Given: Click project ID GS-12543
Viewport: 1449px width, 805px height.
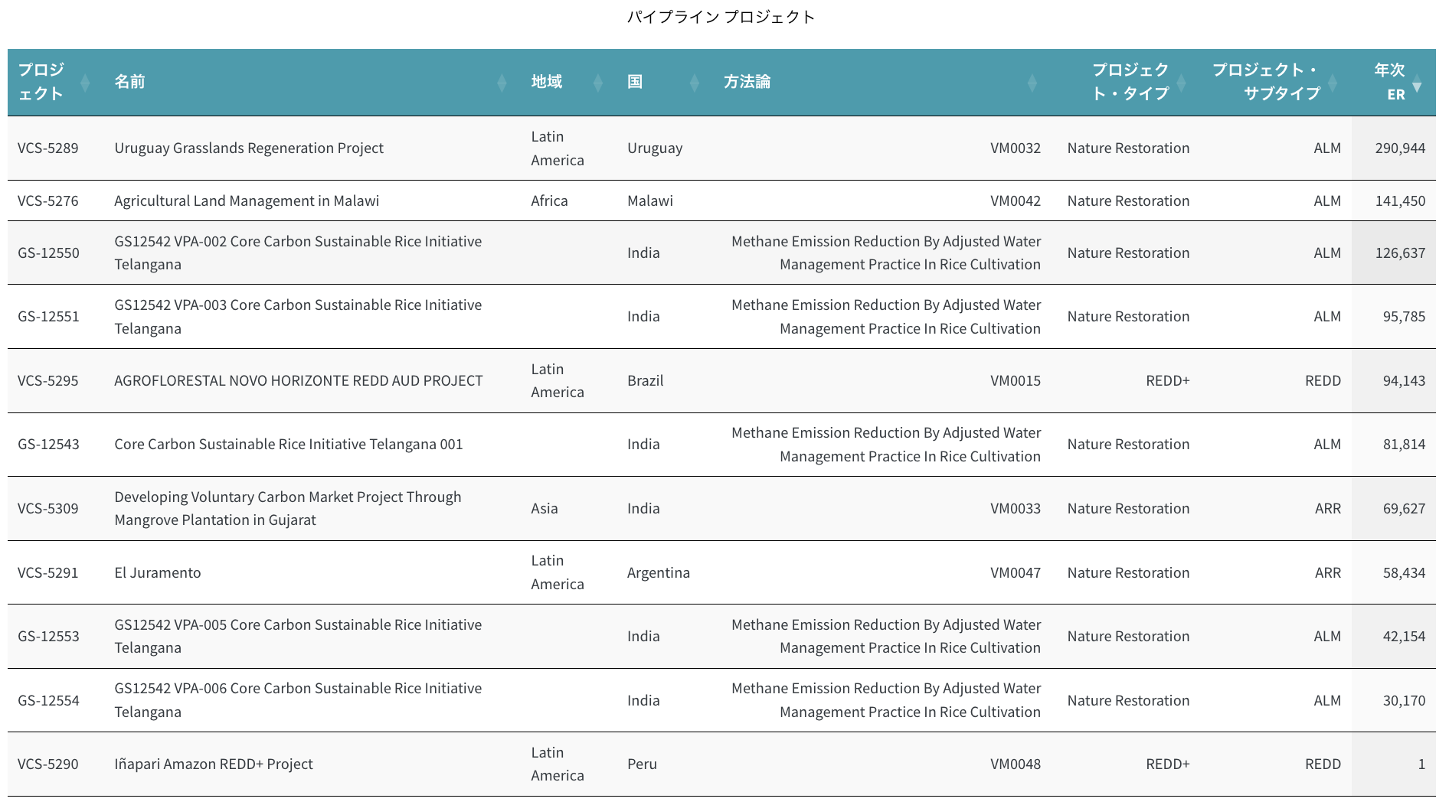Looking at the screenshot, I should tap(48, 445).
